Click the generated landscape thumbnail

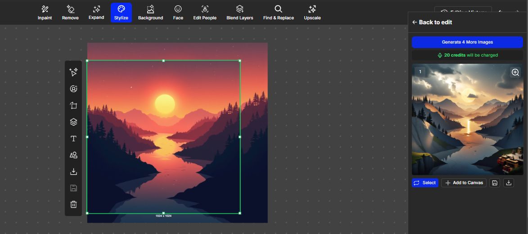(x=467, y=119)
